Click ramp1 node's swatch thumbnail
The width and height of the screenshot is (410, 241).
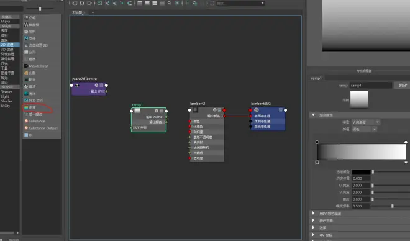(137, 111)
